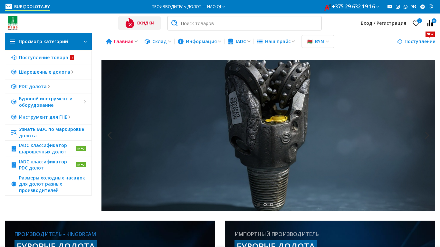Expand the Инструмент для ГНБ submenu arrow
The height and width of the screenshot is (247, 440).
70,117
